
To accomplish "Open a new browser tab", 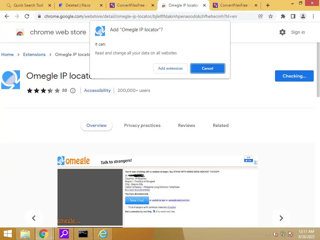I will click(268, 6).
